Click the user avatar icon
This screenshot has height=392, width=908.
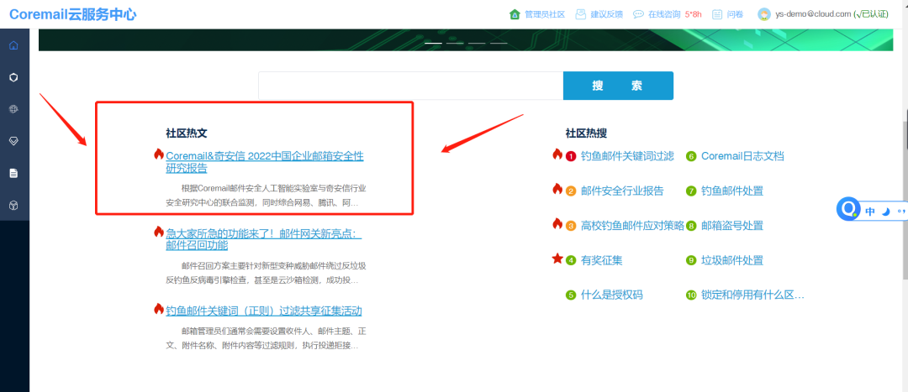(x=764, y=14)
